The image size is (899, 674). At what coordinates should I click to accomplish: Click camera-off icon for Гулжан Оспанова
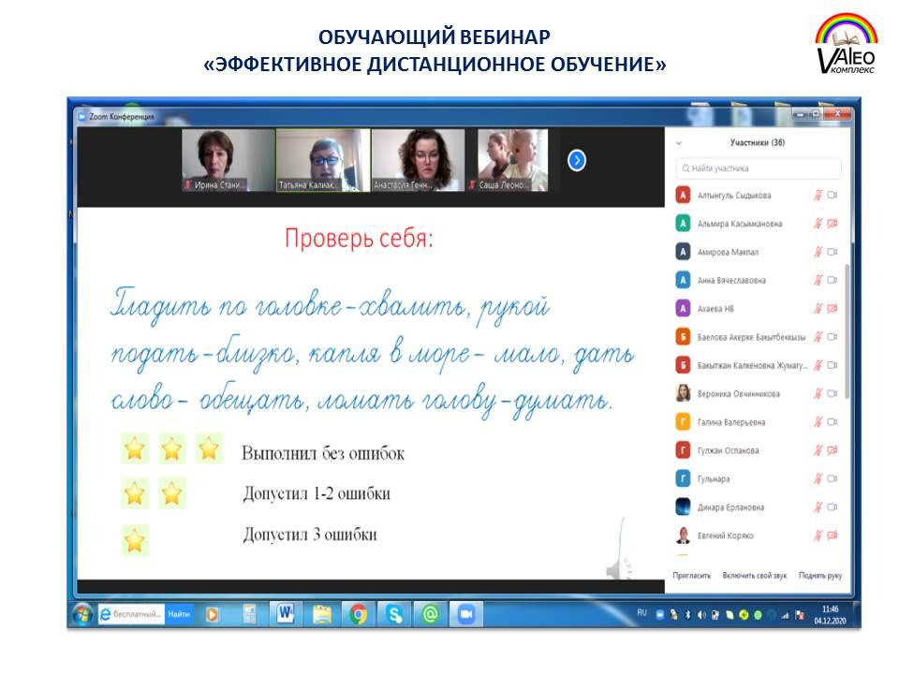(833, 450)
